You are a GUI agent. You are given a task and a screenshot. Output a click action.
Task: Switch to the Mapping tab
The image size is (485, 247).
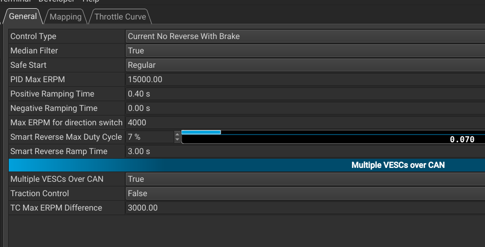click(65, 16)
